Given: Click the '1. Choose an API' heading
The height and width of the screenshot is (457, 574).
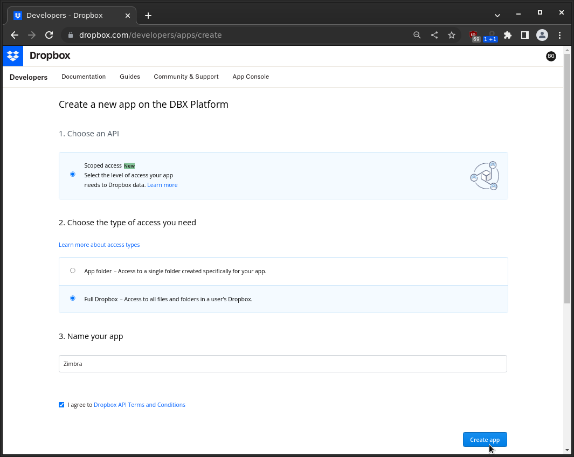Looking at the screenshot, I should [x=89, y=134].
